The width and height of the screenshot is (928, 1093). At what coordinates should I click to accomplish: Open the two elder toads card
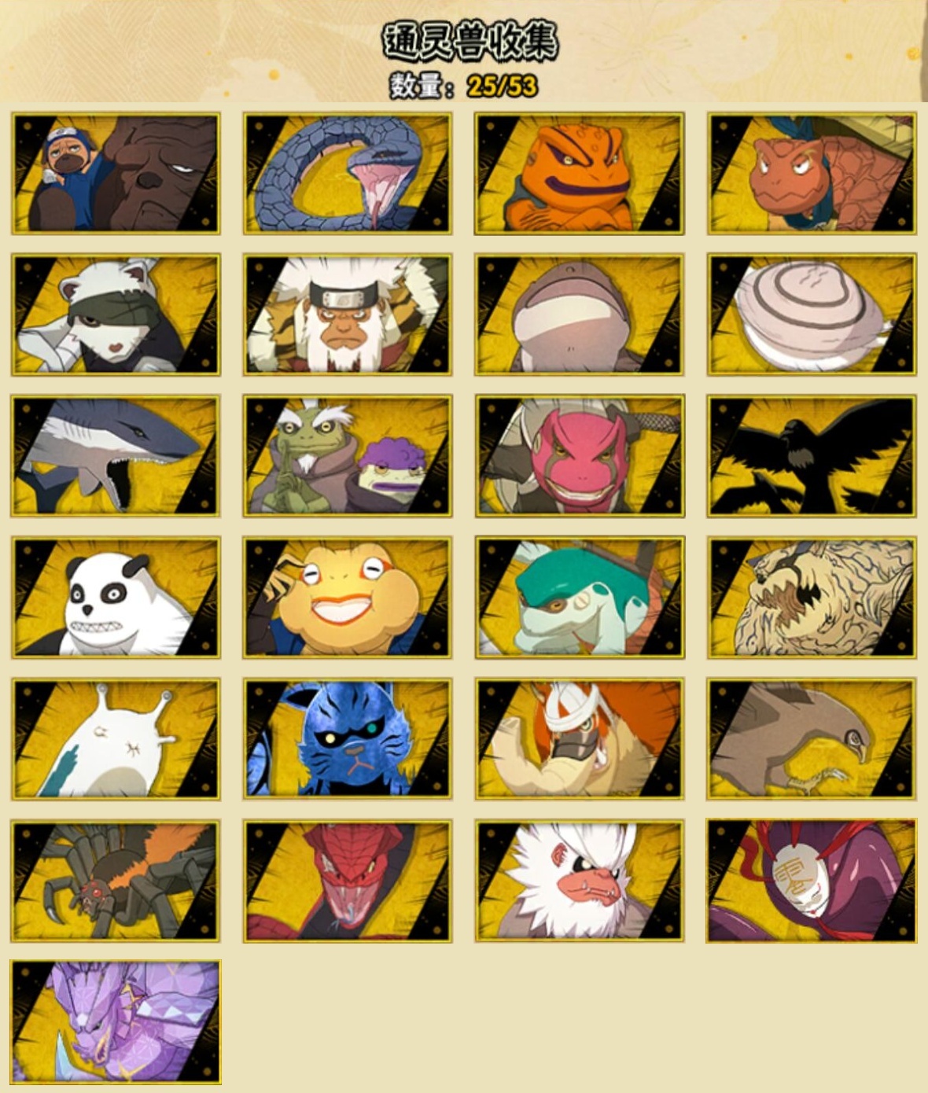click(x=348, y=456)
